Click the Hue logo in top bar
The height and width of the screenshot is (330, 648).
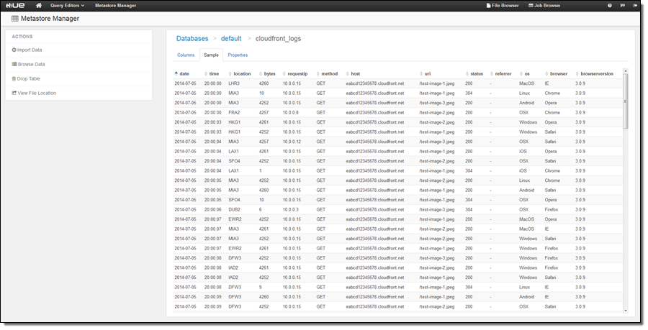(x=15, y=5)
